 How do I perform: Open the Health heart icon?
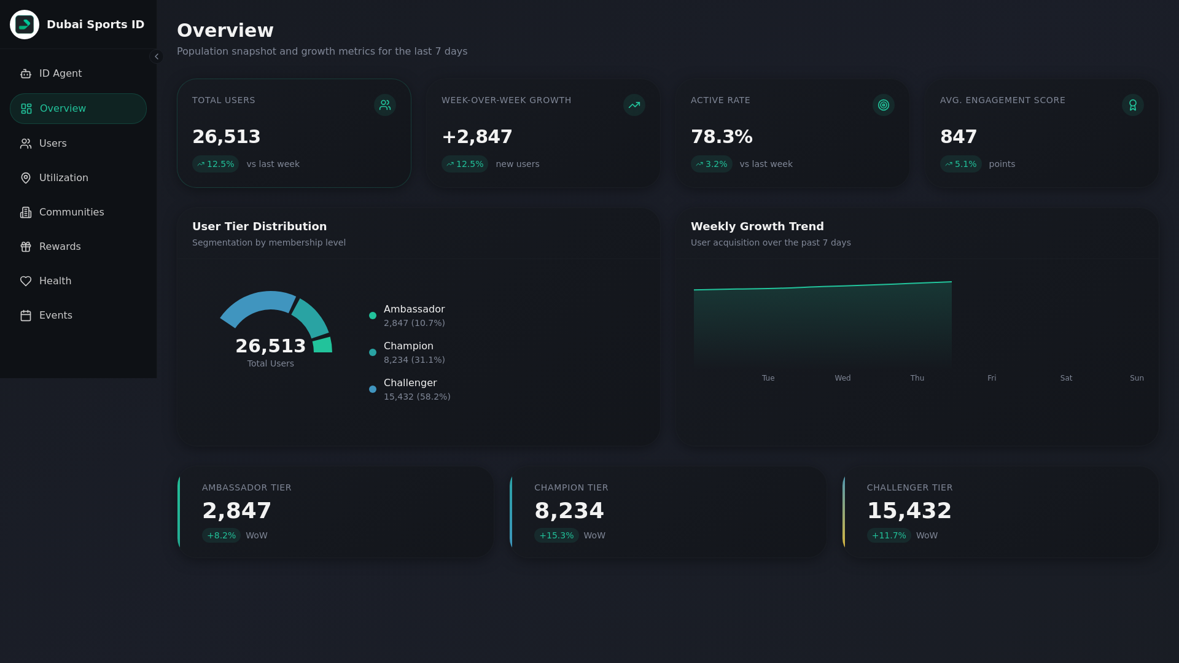[26, 281]
